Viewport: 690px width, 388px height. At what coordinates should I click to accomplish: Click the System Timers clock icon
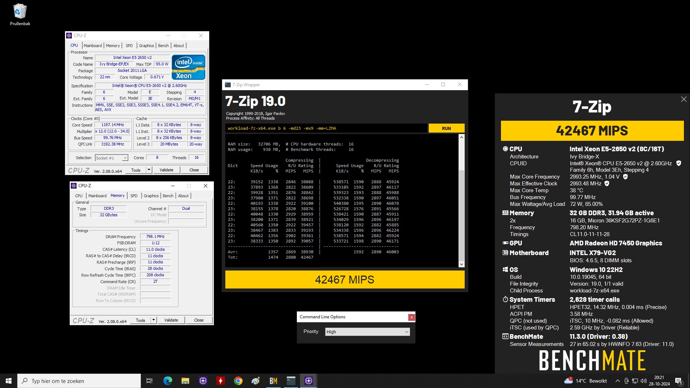pos(505,299)
